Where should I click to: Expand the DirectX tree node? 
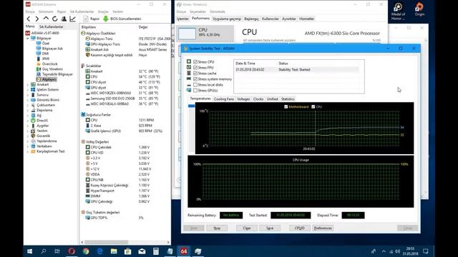[28, 121]
